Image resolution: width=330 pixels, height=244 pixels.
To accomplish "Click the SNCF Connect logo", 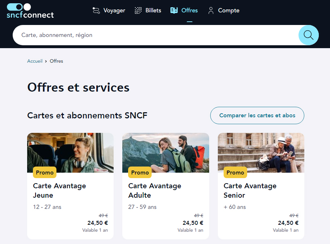I will click(30, 11).
